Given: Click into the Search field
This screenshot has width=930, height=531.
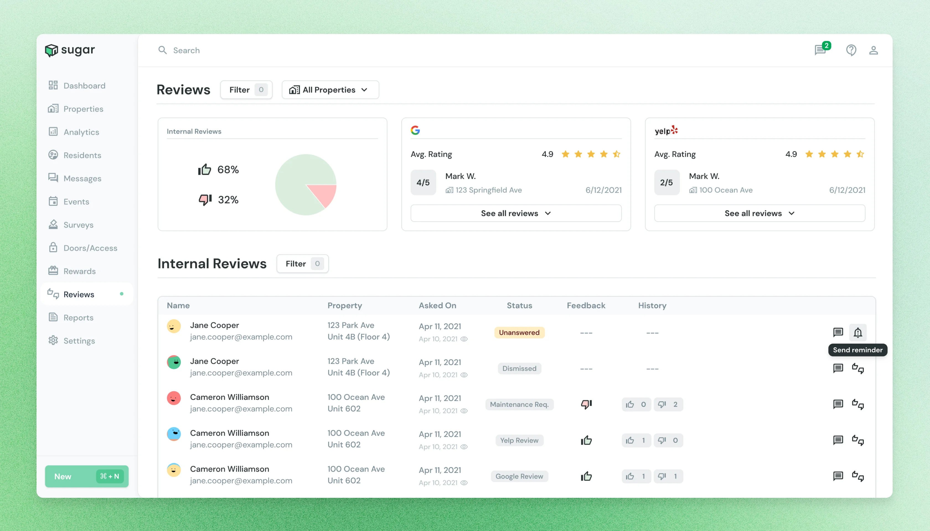Looking at the screenshot, I should [292, 50].
